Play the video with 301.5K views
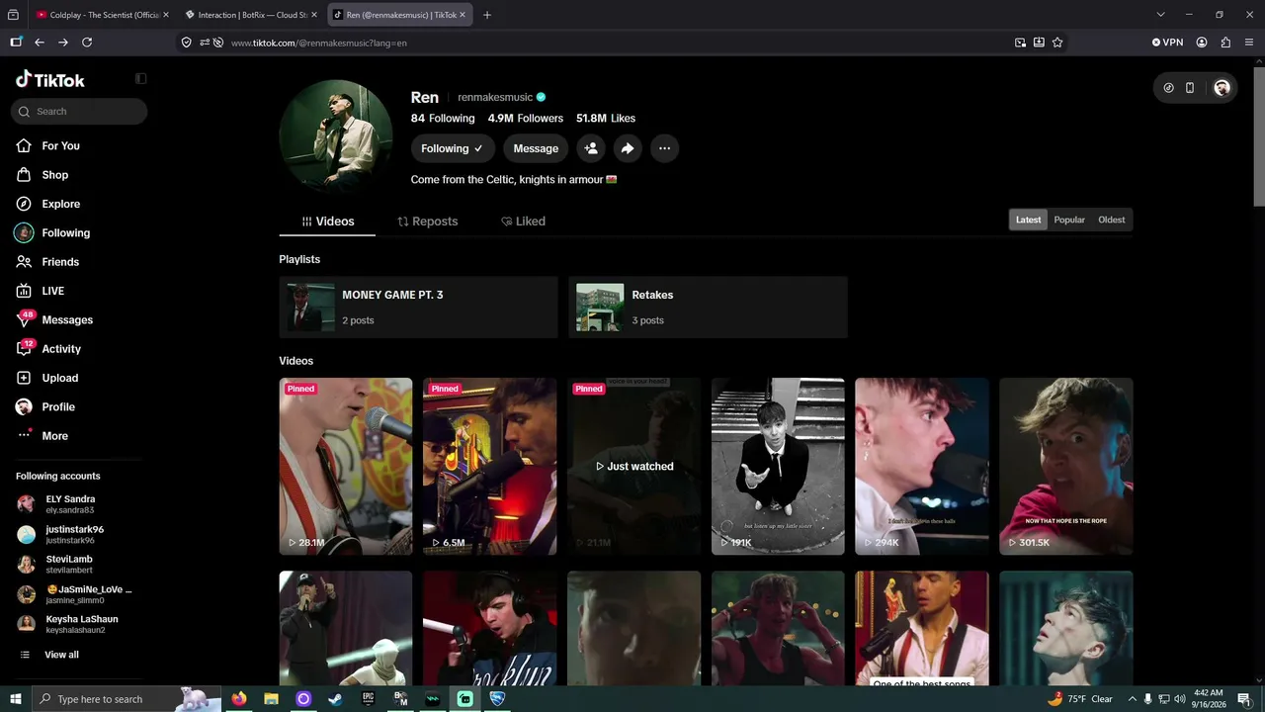This screenshot has height=712, width=1265. tap(1066, 466)
